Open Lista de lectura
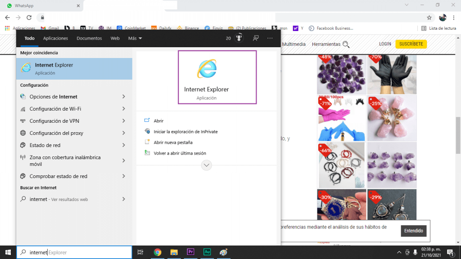Viewport: 461px width, 259px height. coord(438,28)
